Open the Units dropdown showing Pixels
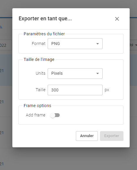The height and width of the screenshot is (170, 137). tap(75, 74)
